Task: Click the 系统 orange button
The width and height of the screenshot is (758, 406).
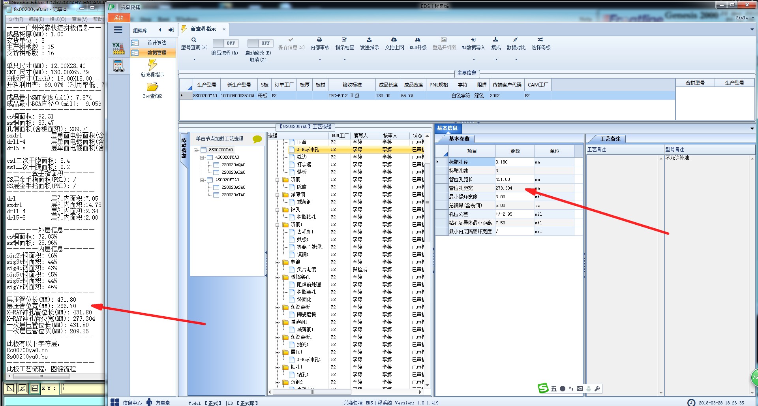Action: pos(119,18)
